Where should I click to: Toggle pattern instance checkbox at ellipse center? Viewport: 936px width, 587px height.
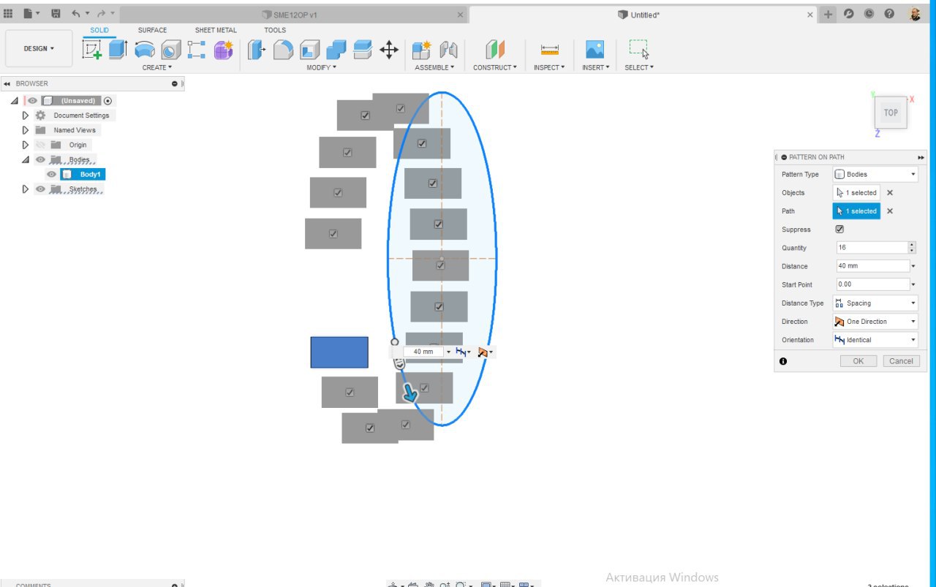pyautogui.click(x=440, y=265)
